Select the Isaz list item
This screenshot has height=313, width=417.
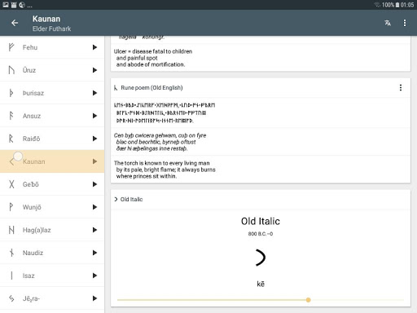point(52,276)
